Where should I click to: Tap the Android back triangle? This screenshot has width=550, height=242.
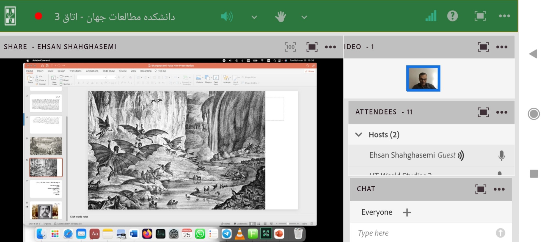tap(533, 54)
